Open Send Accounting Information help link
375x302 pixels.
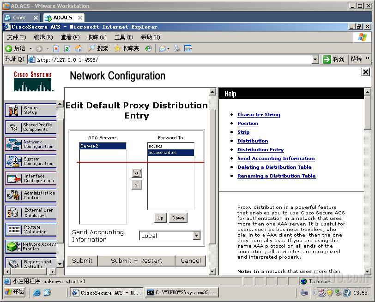click(x=276, y=158)
